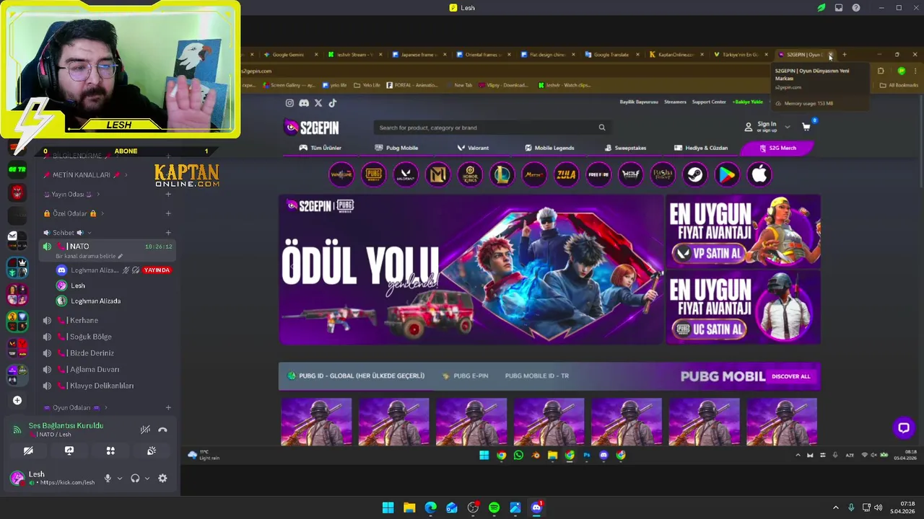
Task: Select the League of Legends round icon
Action: click(502, 174)
